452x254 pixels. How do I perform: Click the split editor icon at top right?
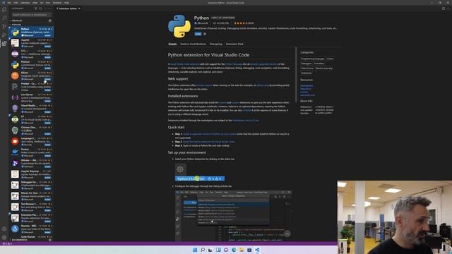(444, 8)
